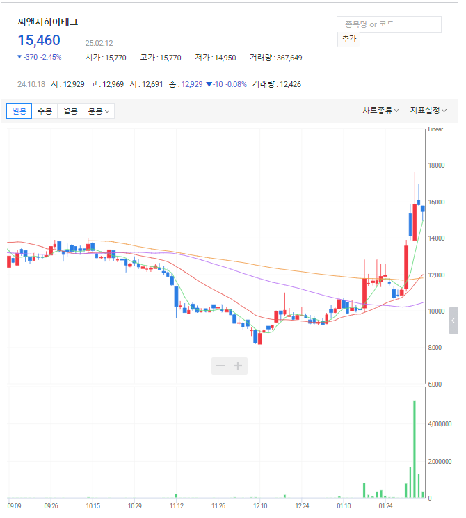Click the 4,000,000 volume axis label

tap(440, 424)
